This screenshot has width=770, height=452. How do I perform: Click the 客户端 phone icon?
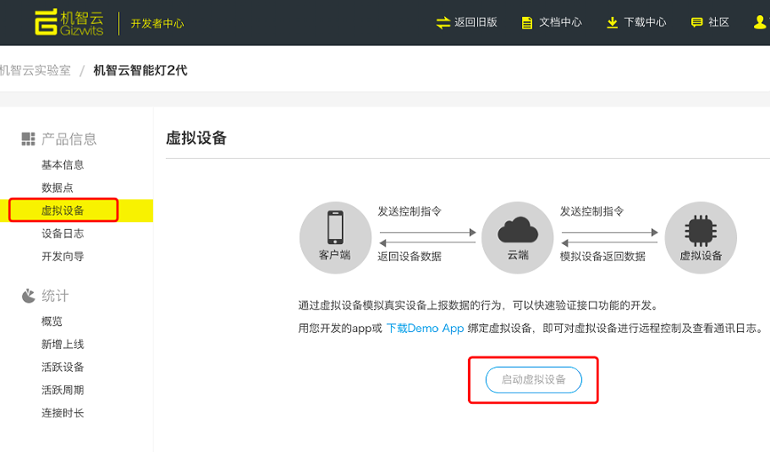(335, 228)
